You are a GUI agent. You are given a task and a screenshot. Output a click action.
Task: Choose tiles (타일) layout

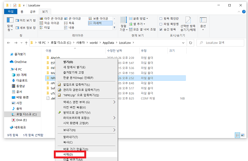click(45, 27)
